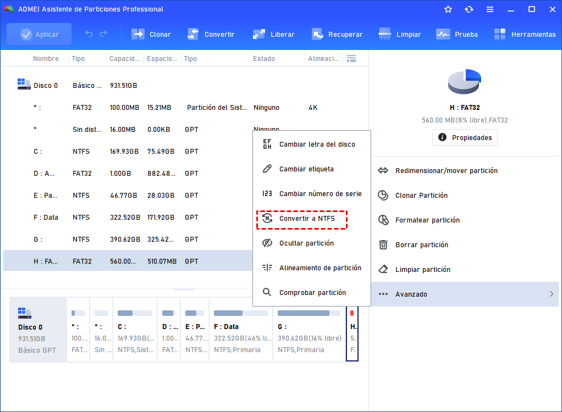
Task: Select Cambiar letra del disco option
Action: [x=317, y=144]
